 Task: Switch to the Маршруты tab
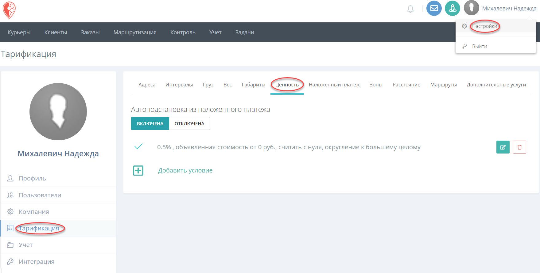click(x=444, y=85)
